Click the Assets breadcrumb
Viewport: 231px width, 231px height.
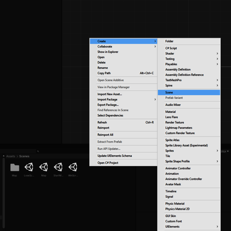[11, 156]
